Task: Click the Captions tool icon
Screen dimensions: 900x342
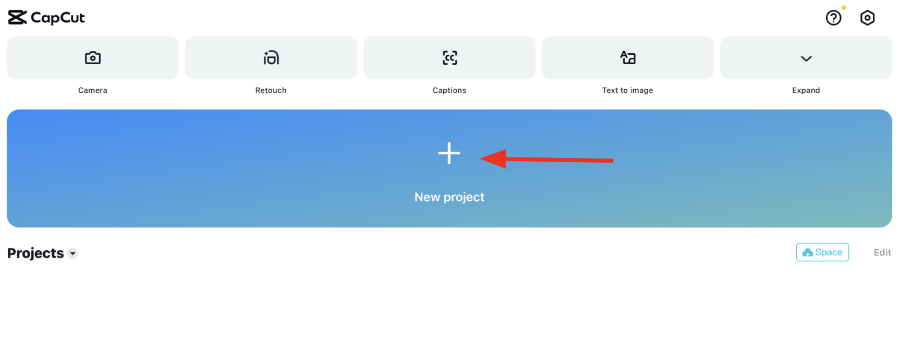Action: (449, 58)
